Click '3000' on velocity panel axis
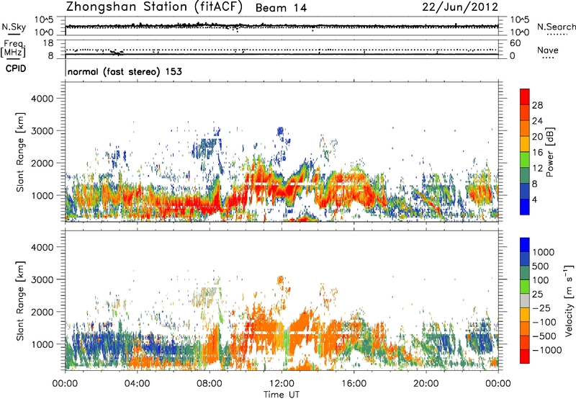Screen dimensions: 576x399 point(42,279)
